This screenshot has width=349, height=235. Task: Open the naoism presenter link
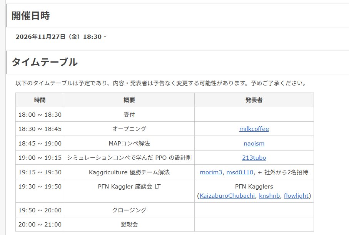254,144
